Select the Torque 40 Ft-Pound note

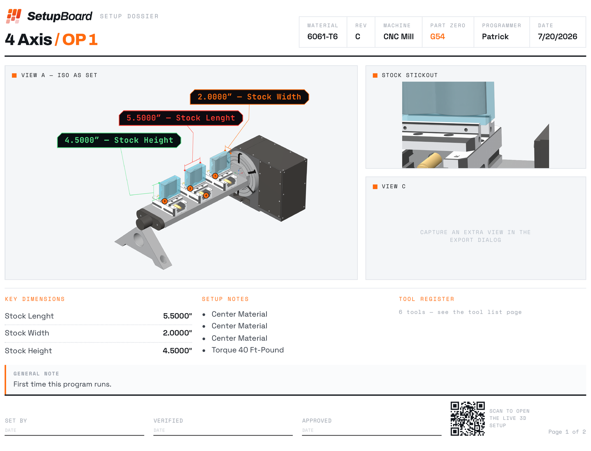point(248,350)
